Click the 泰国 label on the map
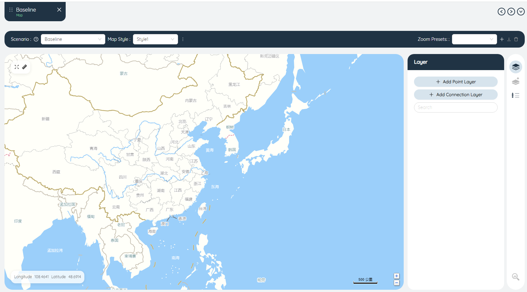Viewport: 527px width, 292px height. (115, 241)
